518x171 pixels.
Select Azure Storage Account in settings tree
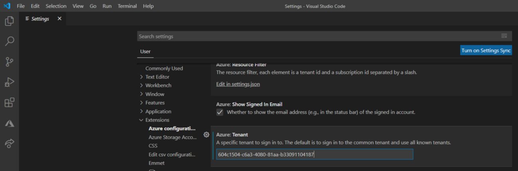(x=173, y=137)
